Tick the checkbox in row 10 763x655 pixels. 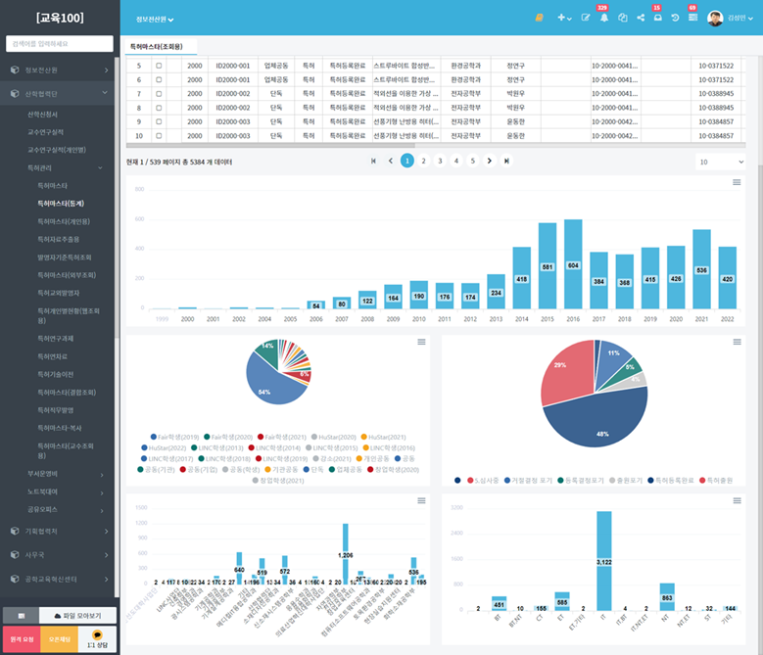[159, 136]
